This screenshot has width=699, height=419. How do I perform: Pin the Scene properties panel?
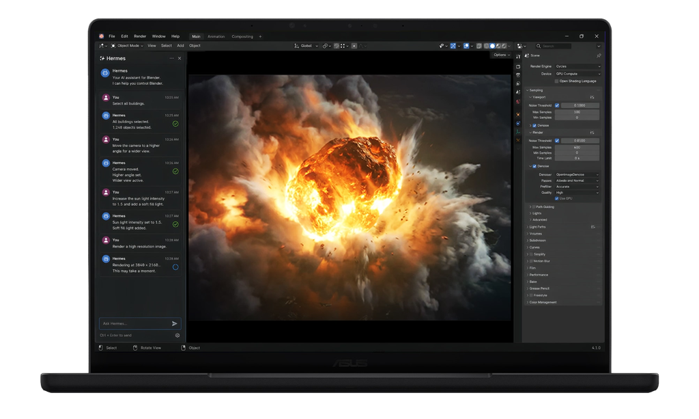point(598,56)
